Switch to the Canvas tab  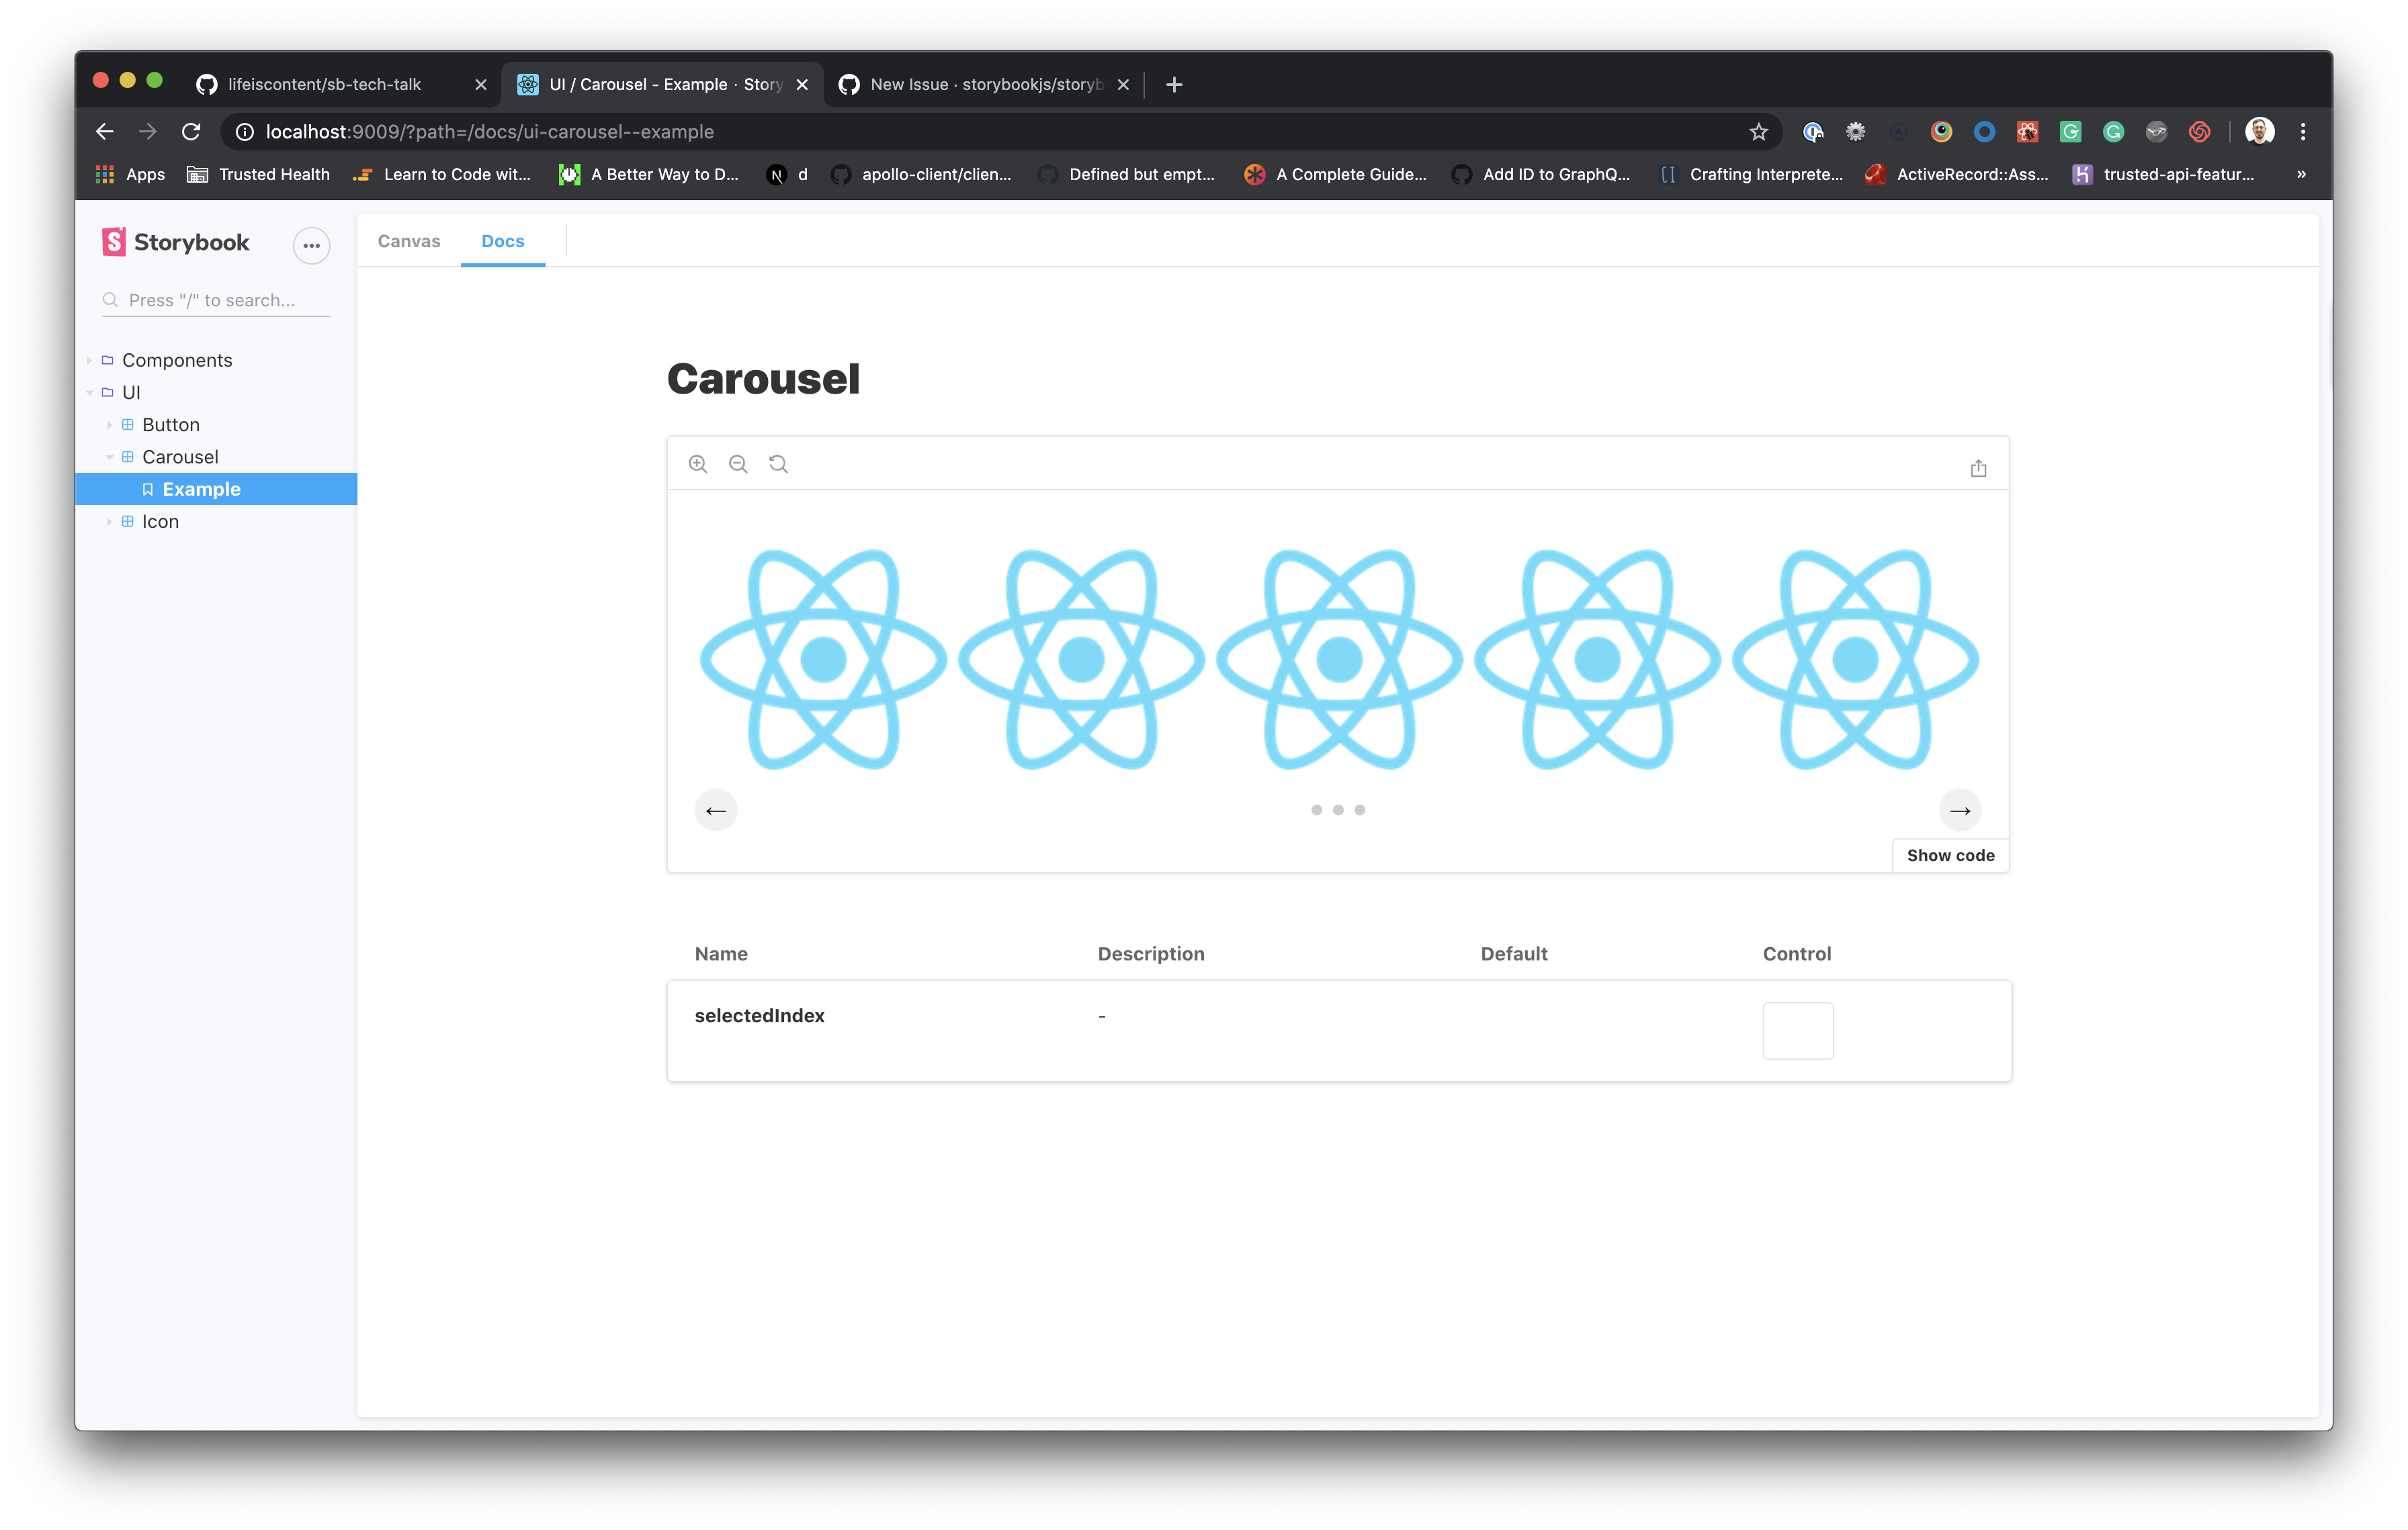click(x=409, y=241)
